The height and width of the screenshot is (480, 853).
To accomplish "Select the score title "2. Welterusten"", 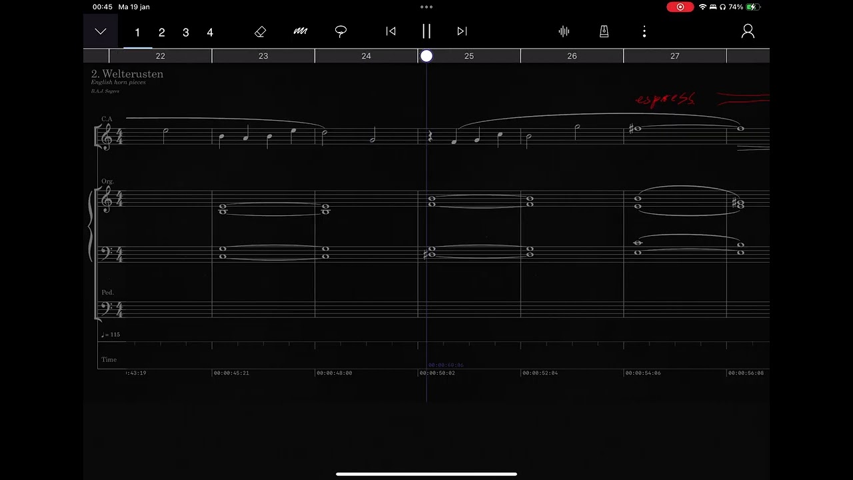I will 127,74.
